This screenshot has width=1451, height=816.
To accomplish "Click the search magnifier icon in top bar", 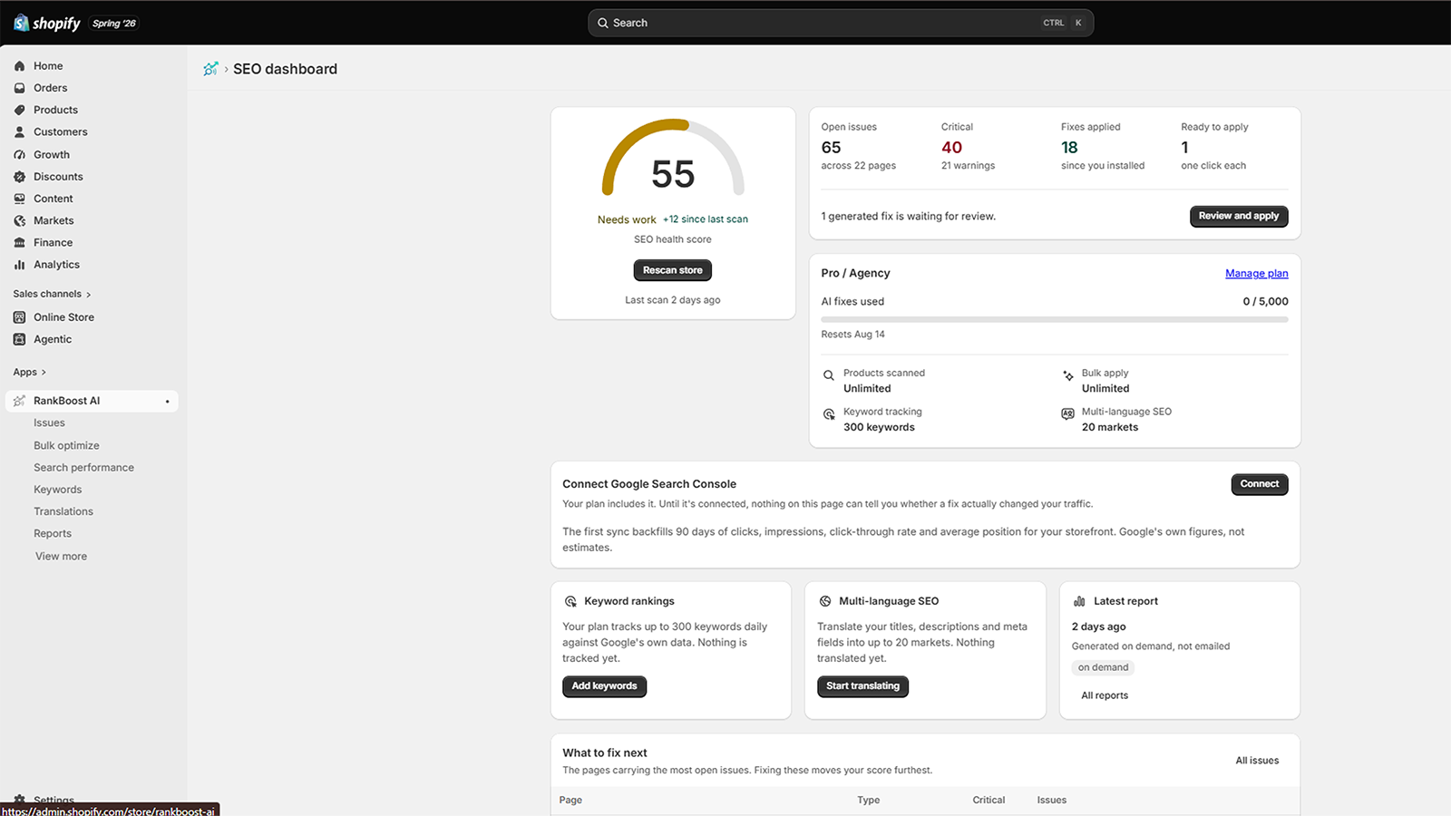I will point(603,23).
